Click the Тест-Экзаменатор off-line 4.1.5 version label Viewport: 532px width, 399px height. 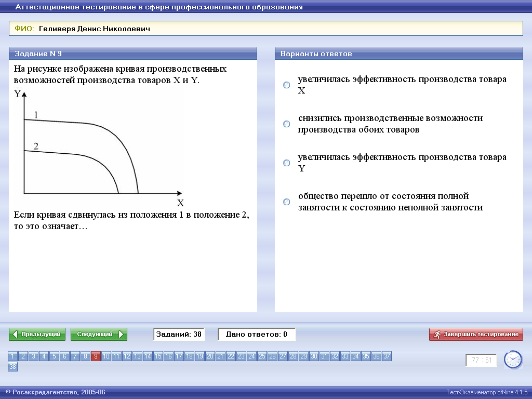487,392
